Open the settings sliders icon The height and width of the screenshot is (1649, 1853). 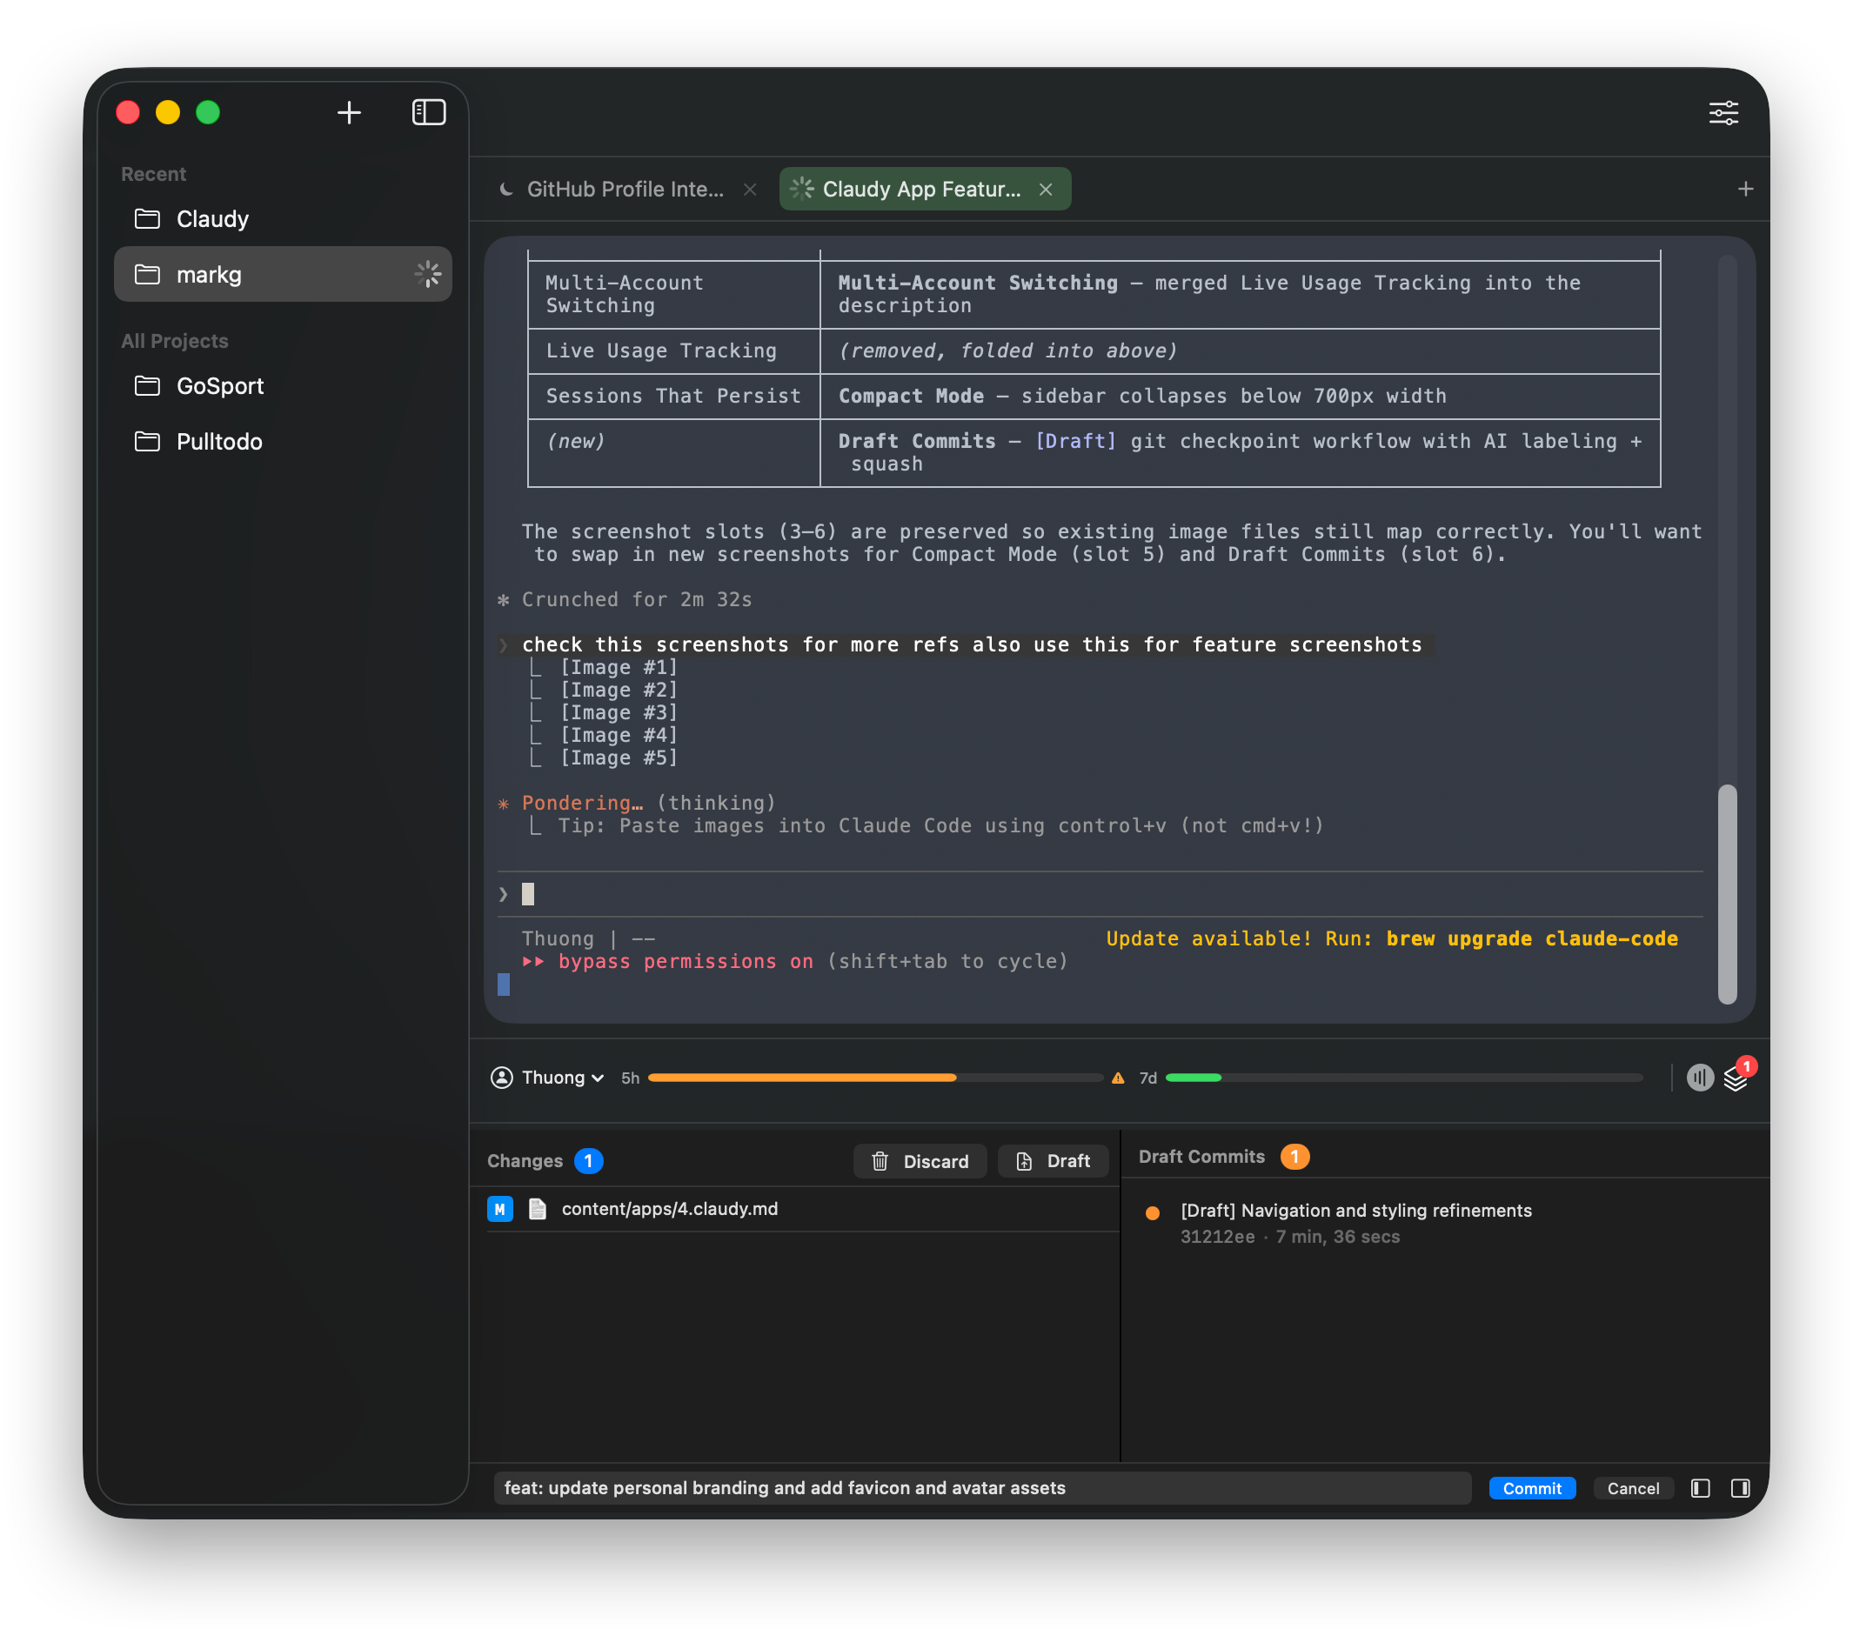pyautogui.click(x=1723, y=113)
